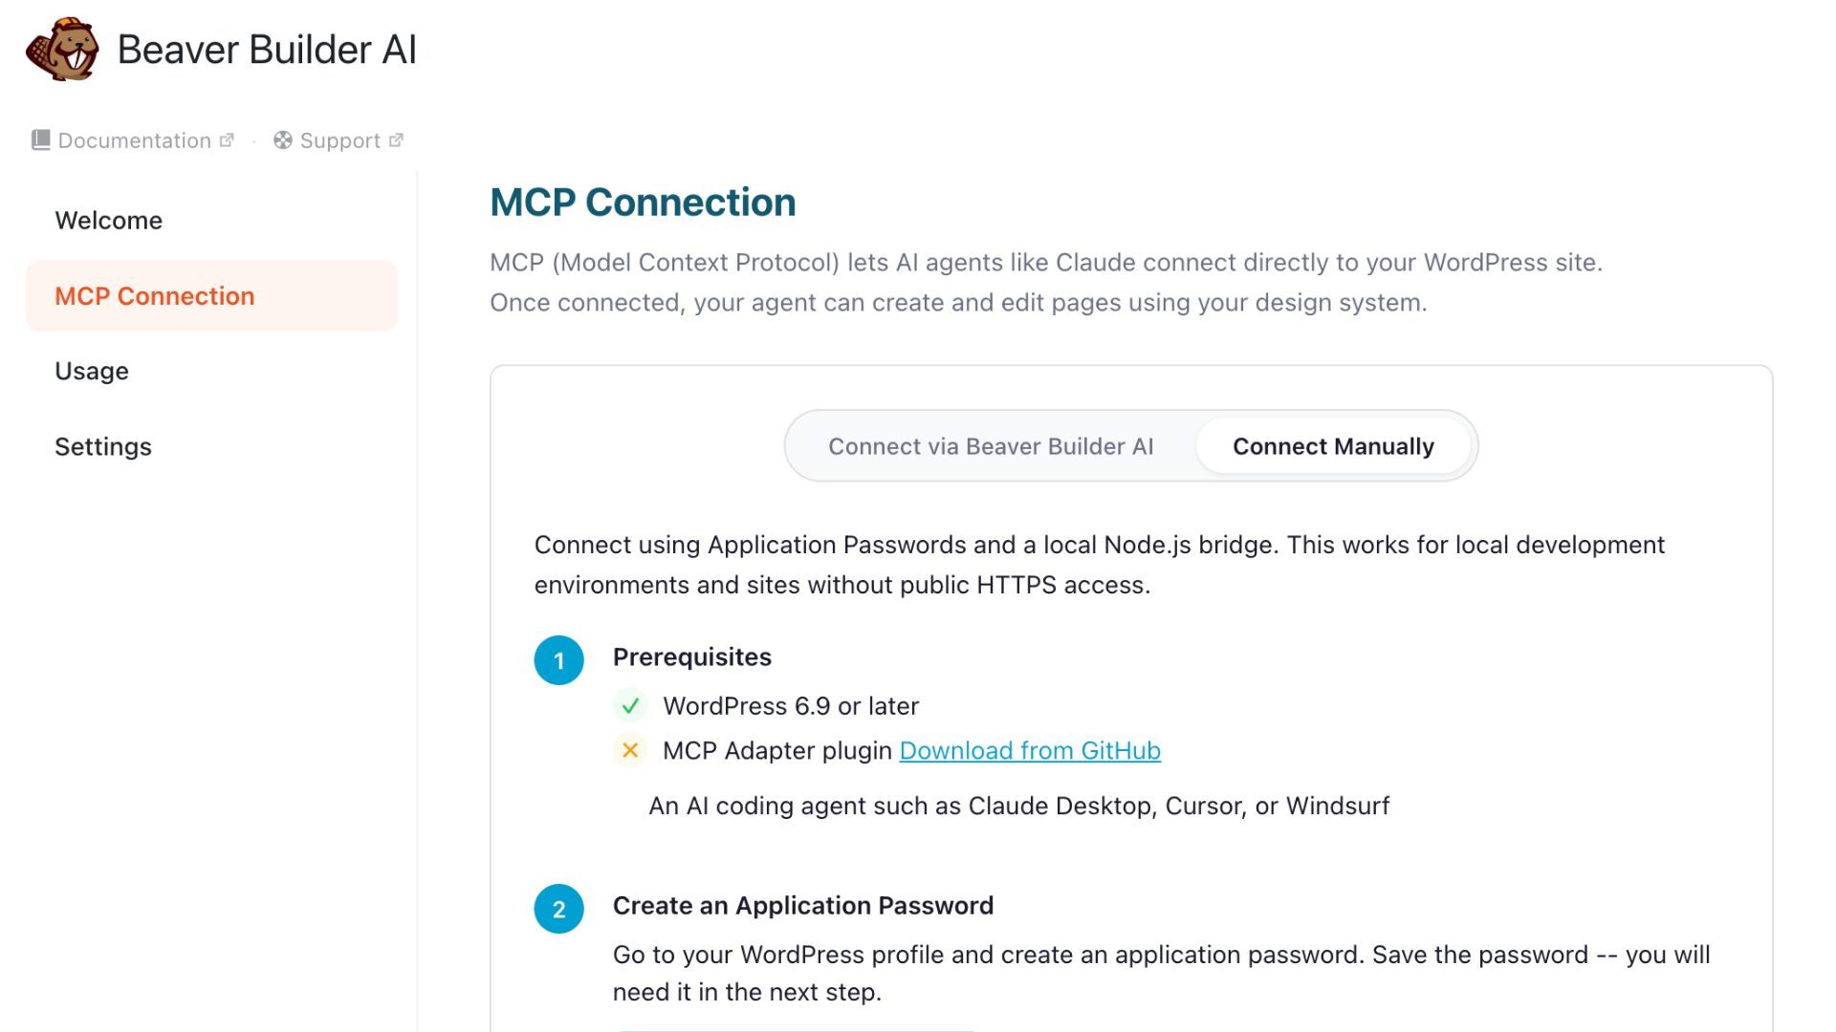
Task: Open the Support link
Action: (339, 140)
